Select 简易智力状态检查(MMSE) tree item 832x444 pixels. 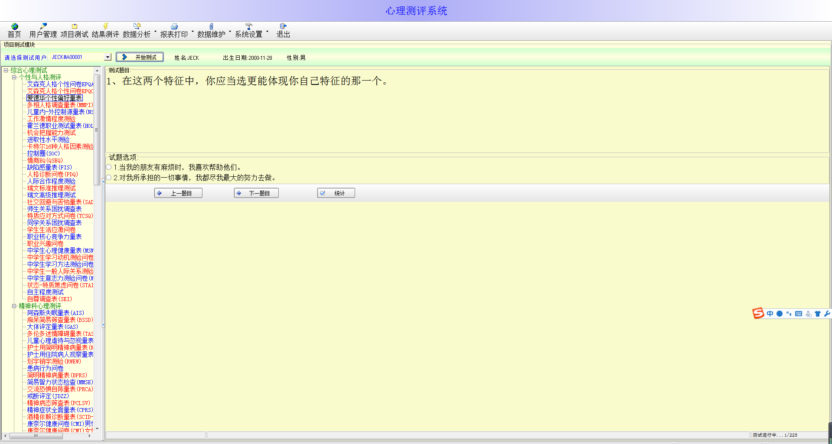(x=60, y=382)
